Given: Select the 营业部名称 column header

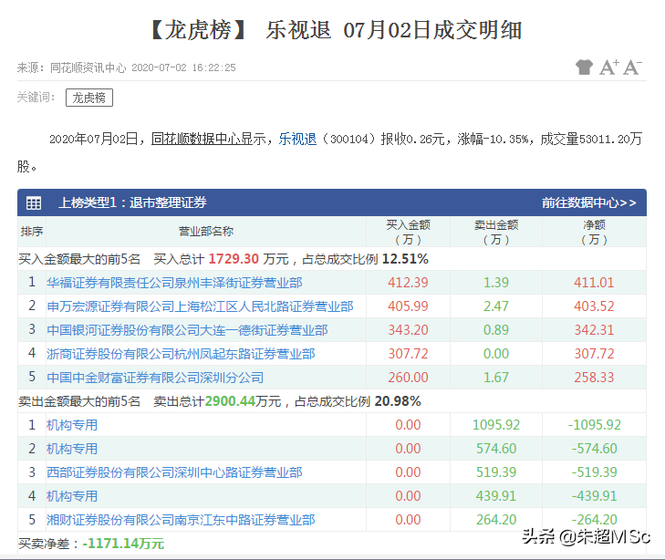Looking at the screenshot, I should [x=206, y=232].
